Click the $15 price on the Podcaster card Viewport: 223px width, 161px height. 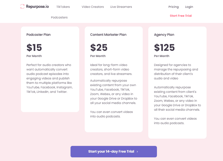click(34, 48)
